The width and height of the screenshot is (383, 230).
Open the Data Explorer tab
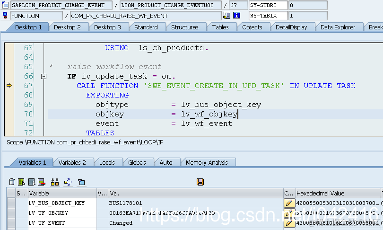point(338,27)
